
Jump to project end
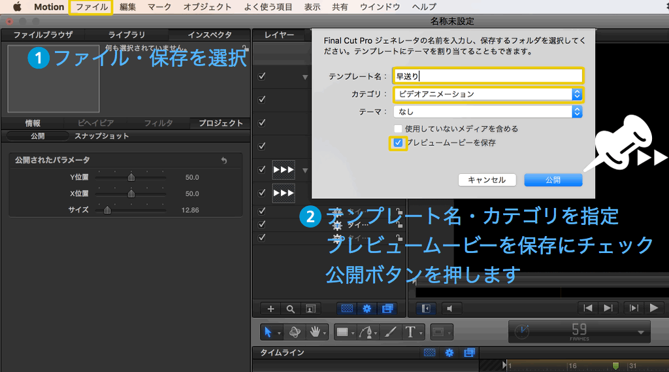pyautogui.click(x=608, y=308)
